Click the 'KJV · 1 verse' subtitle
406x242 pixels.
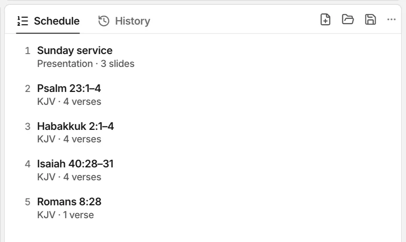66,215
